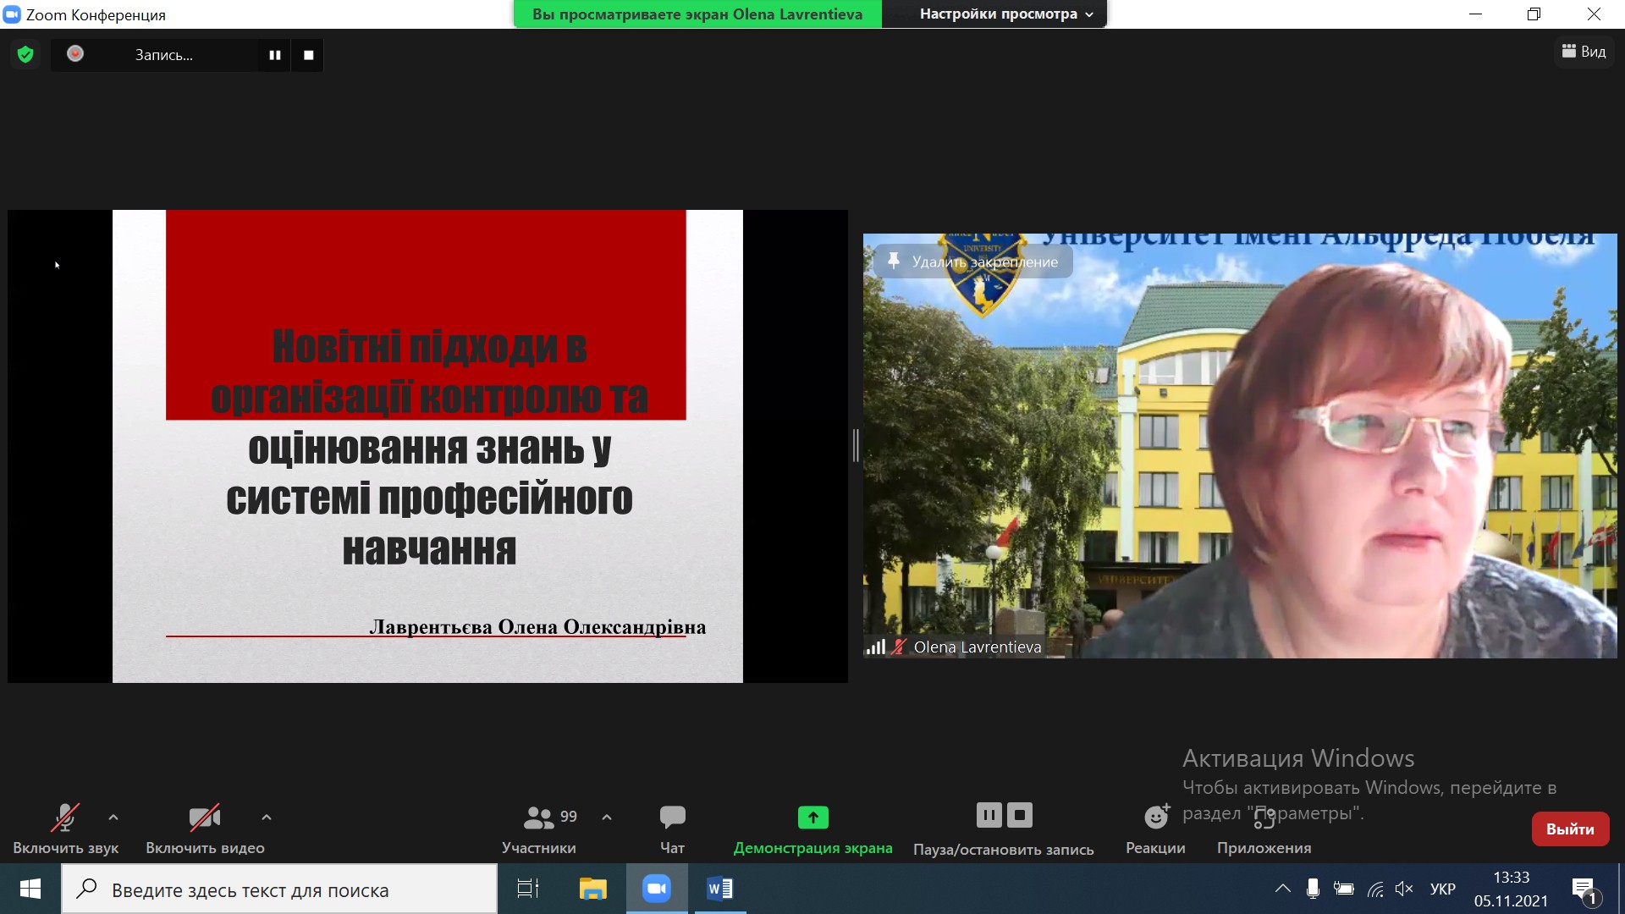Expand video options arrow beside camera
This screenshot has height=914, width=1625.
tap(267, 818)
